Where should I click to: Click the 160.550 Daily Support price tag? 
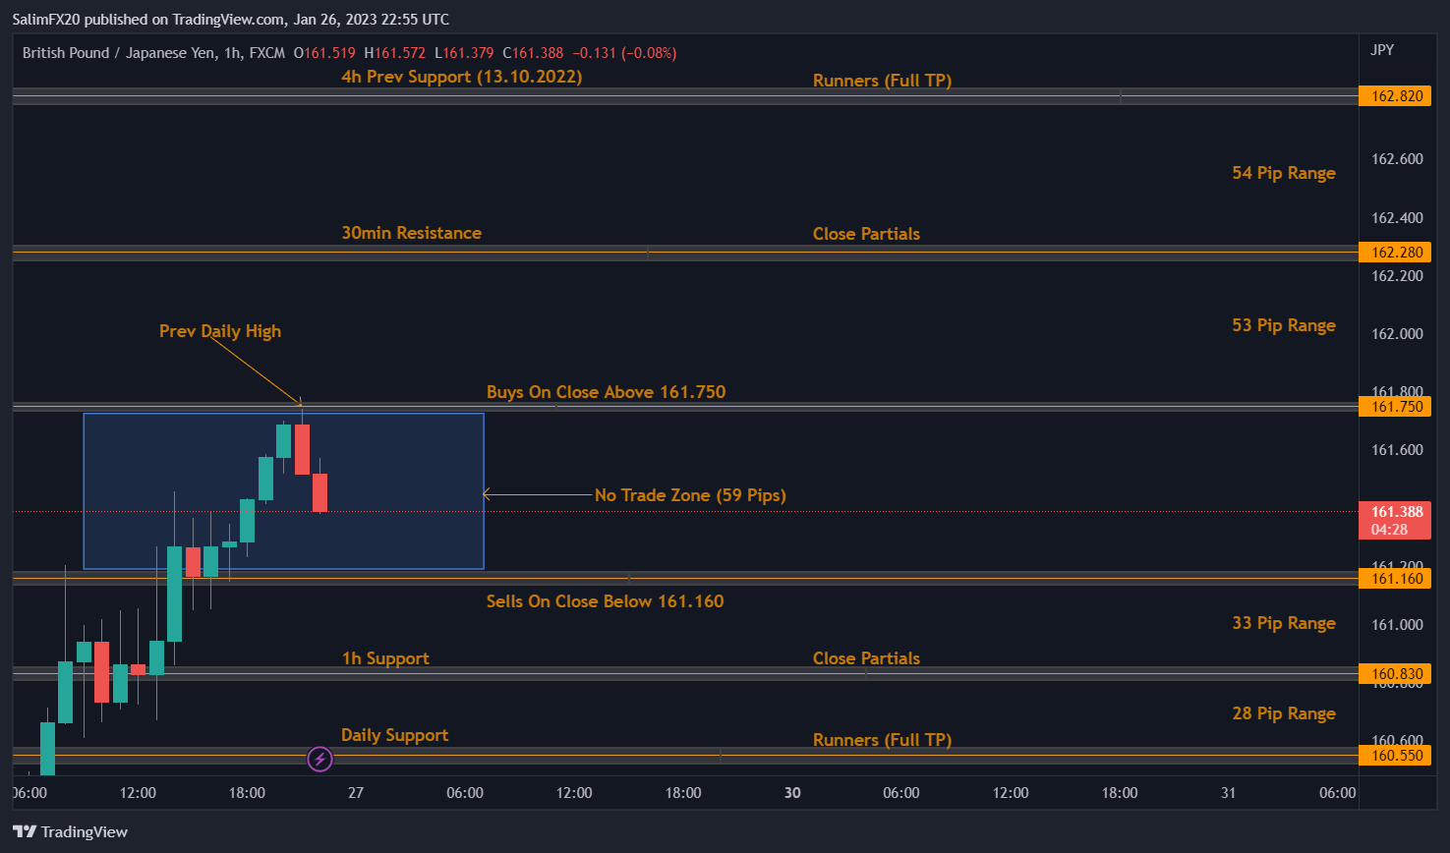tap(1395, 756)
